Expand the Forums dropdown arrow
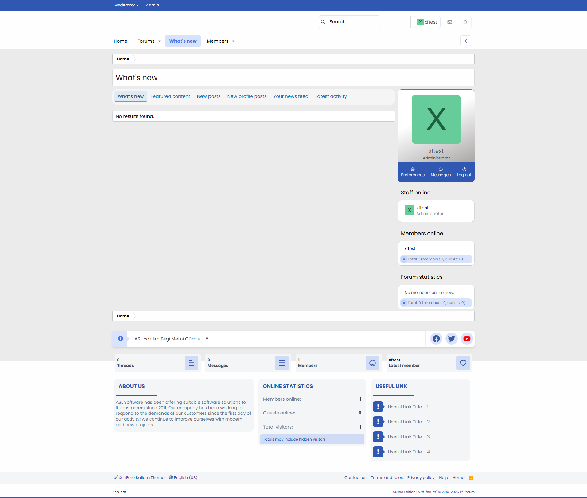The height and width of the screenshot is (498, 587). pos(159,41)
